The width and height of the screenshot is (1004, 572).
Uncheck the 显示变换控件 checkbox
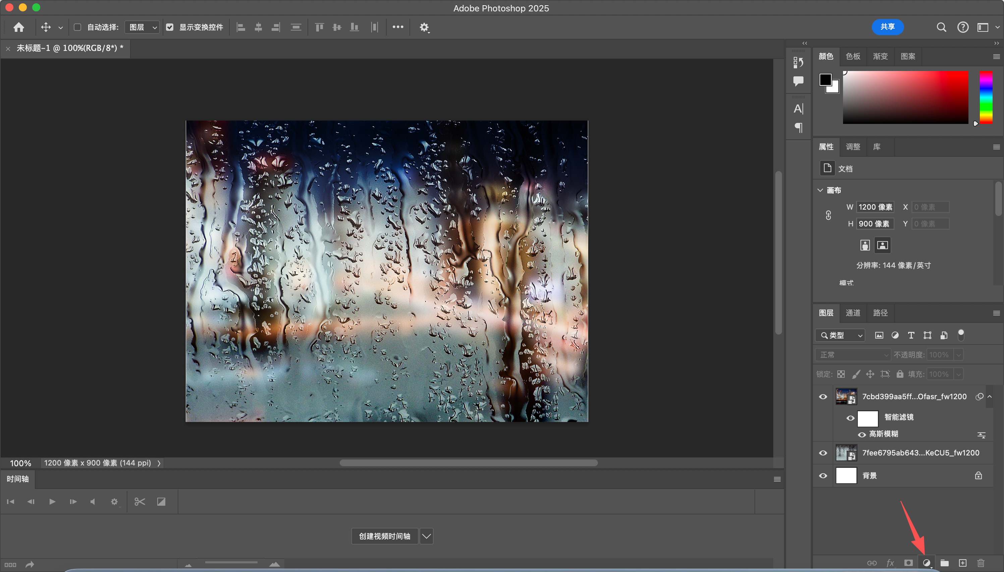pyautogui.click(x=170, y=27)
